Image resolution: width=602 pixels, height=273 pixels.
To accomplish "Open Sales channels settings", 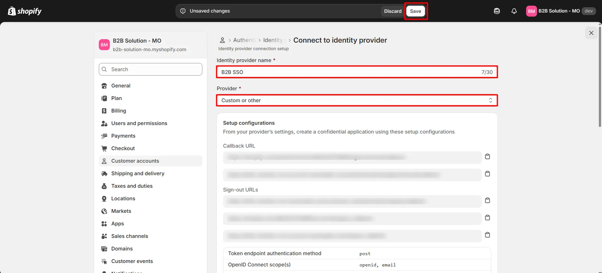I will [x=151, y=236].
